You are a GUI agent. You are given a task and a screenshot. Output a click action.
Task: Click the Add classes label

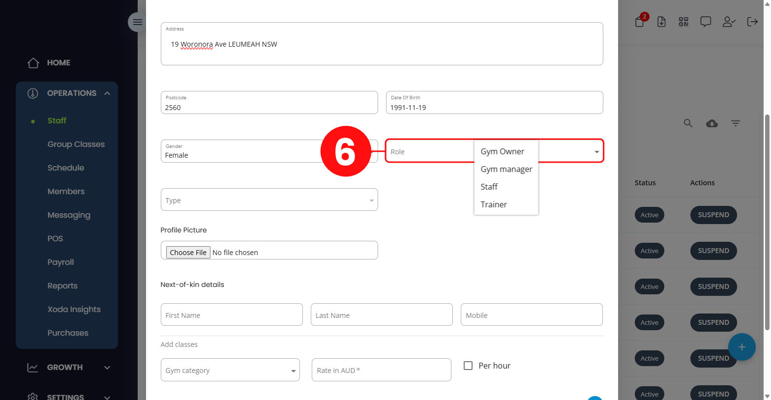(179, 344)
